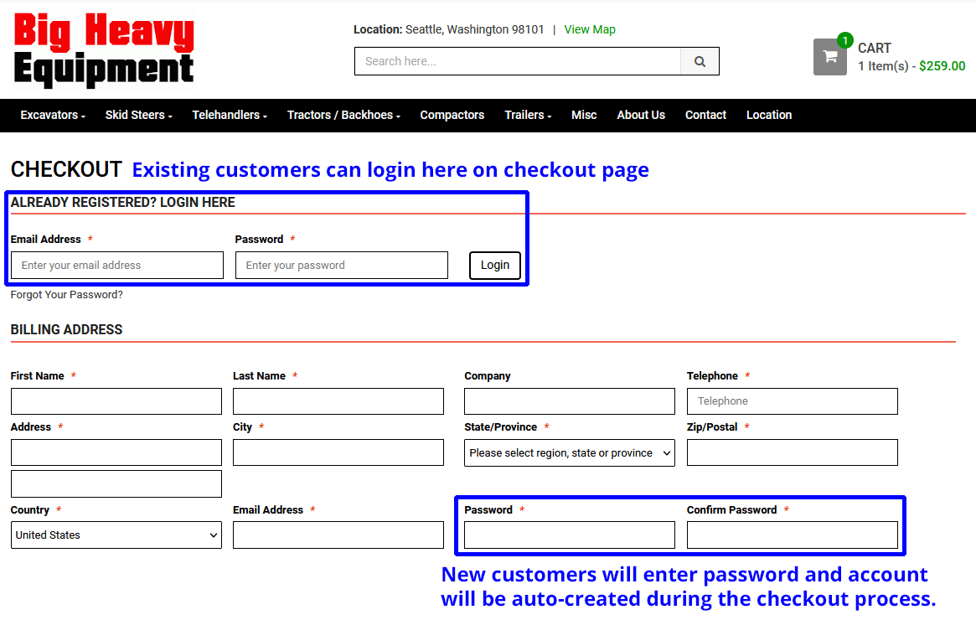Expand the Trailers dropdown
Screen dimensions: 976x620
click(526, 115)
